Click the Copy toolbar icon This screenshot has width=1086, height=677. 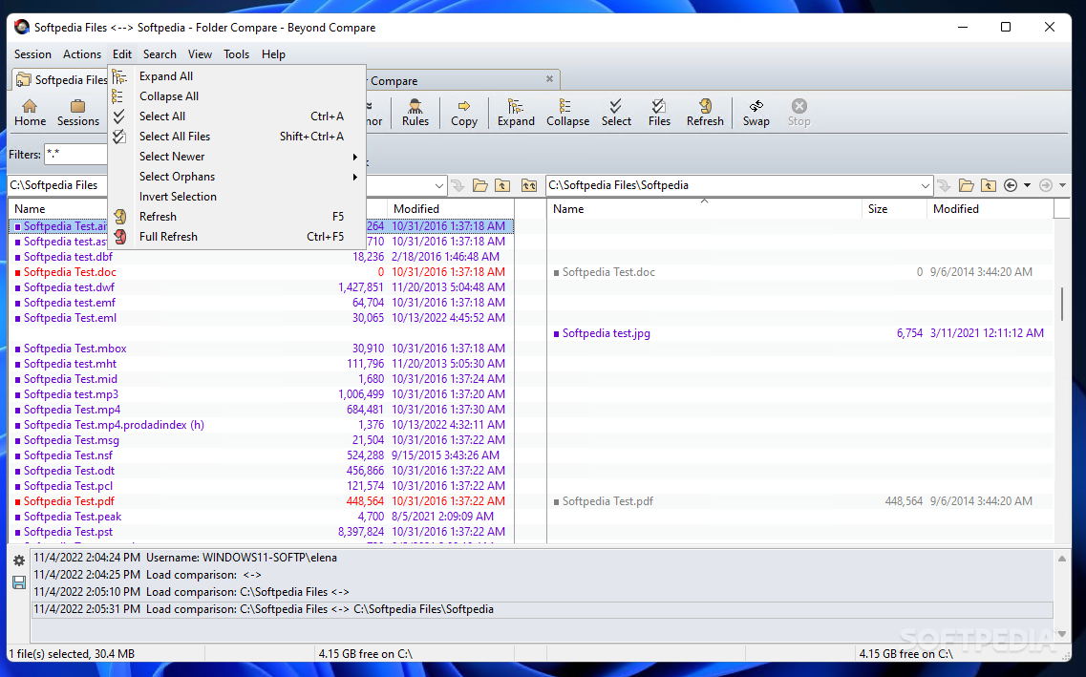[x=463, y=112]
